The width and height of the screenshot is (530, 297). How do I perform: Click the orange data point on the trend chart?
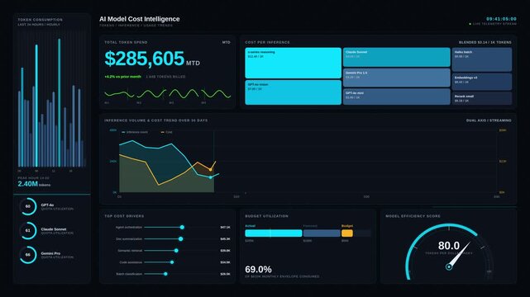pos(211,170)
